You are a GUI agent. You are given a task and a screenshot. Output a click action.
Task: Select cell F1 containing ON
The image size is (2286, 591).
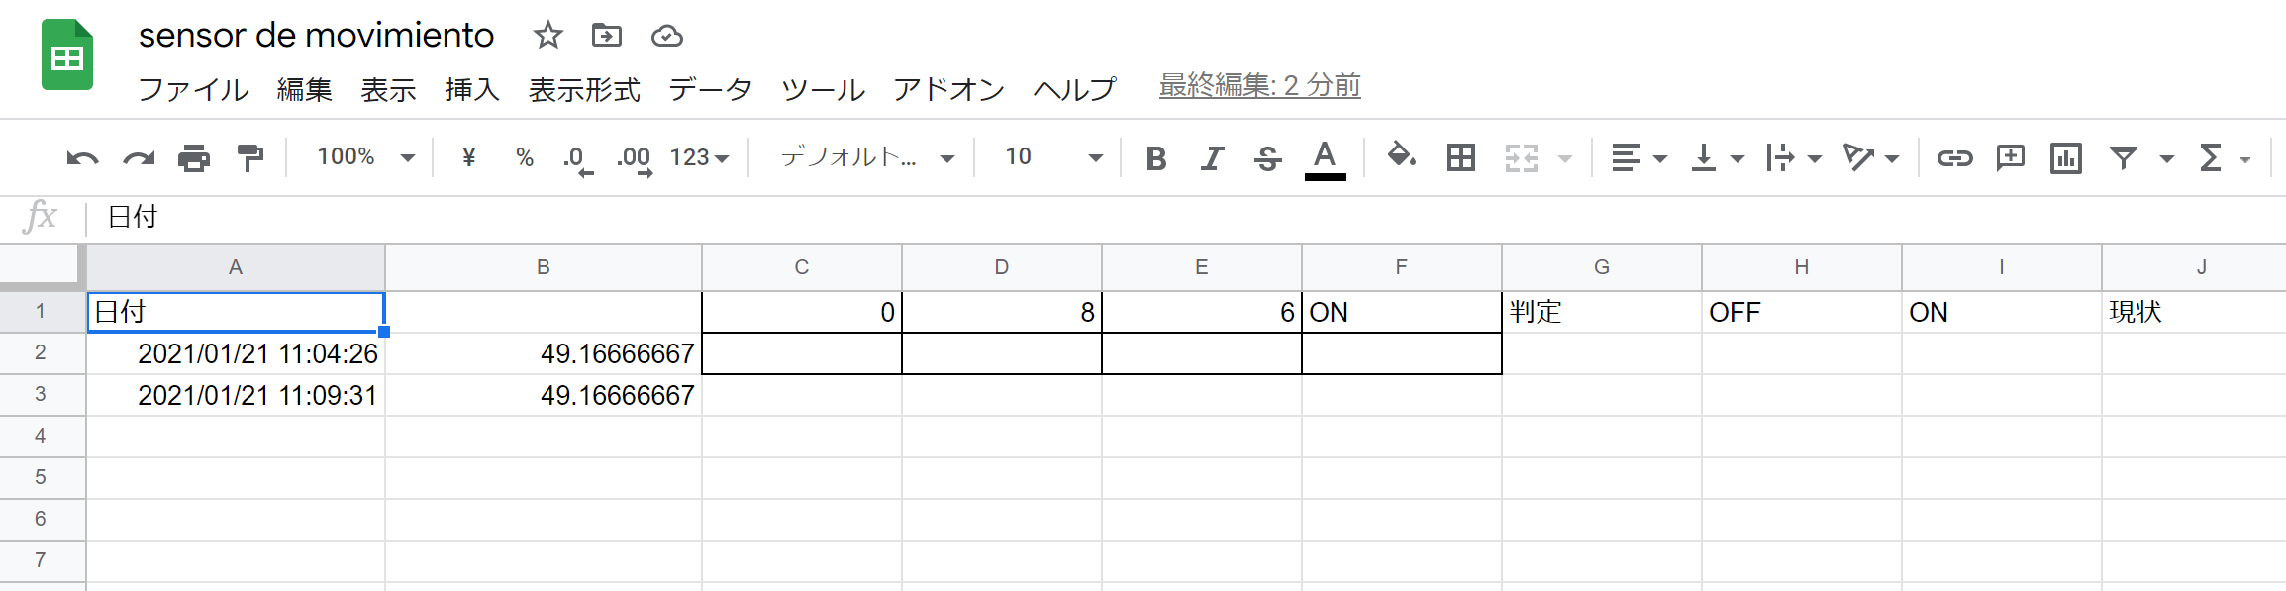[x=1401, y=312]
